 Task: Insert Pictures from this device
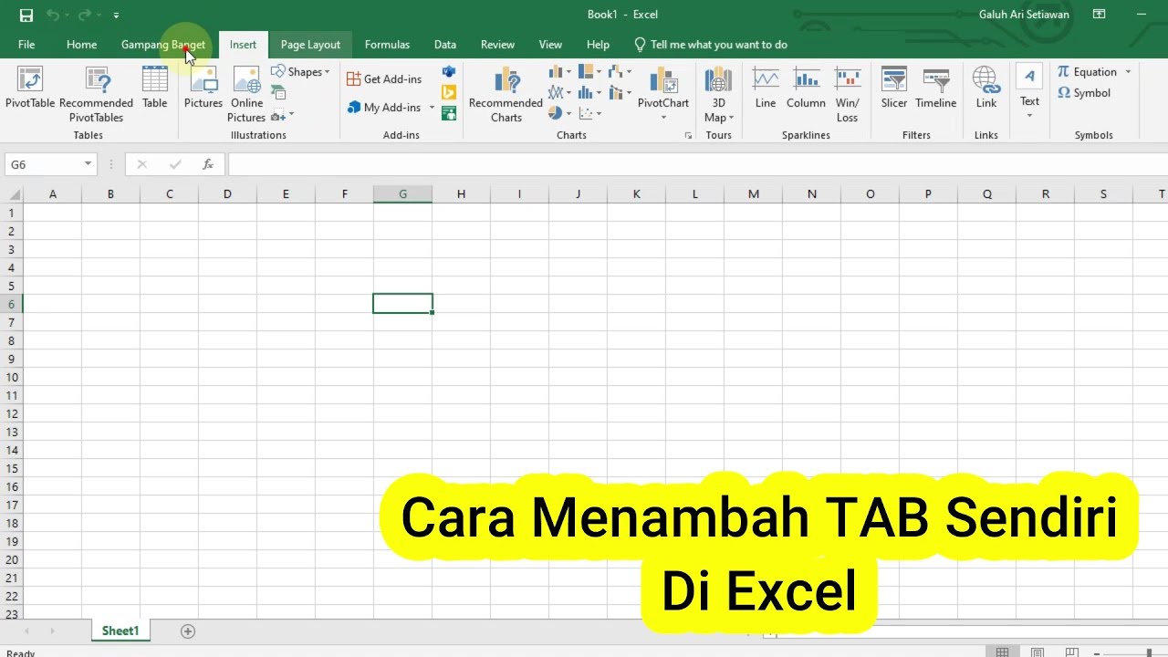(203, 89)
